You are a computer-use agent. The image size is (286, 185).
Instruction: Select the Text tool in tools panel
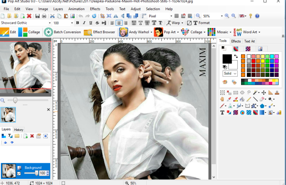coord(222,113)
